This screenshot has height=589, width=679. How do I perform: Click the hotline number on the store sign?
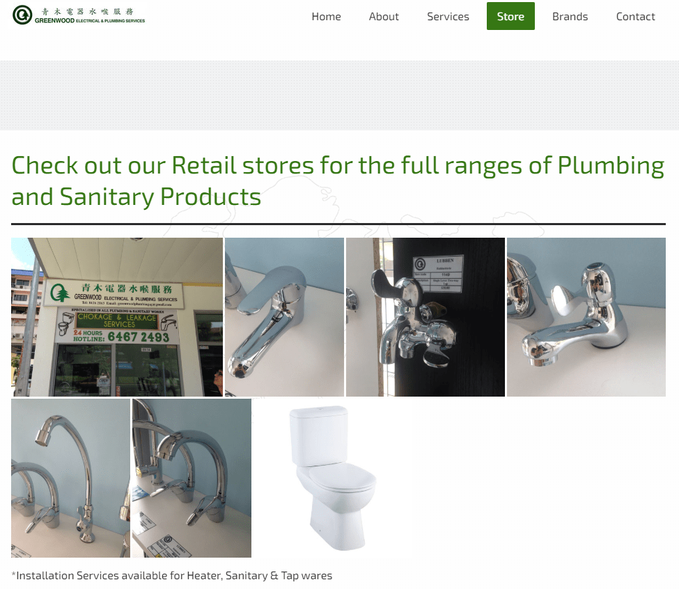click(139, 337)
